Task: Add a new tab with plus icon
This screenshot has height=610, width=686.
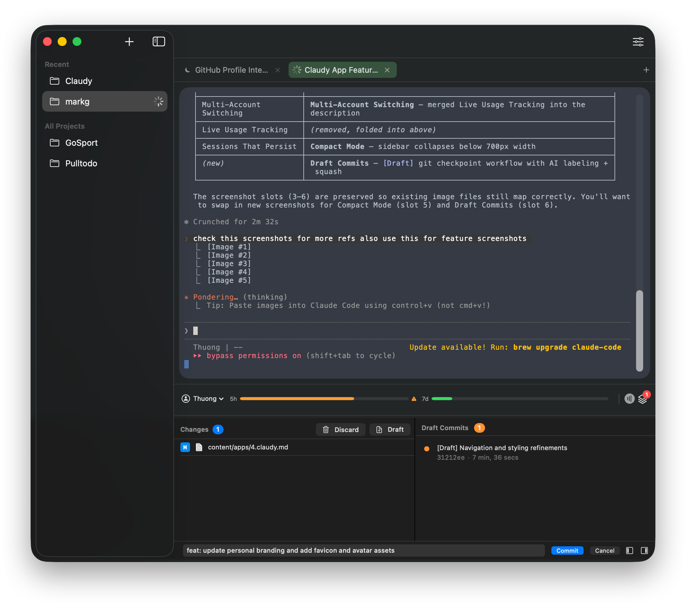Action: 646,70
